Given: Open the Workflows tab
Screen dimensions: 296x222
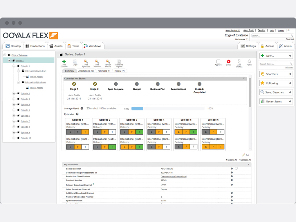Looking at the screenshot, I should (x=93, y=46).
